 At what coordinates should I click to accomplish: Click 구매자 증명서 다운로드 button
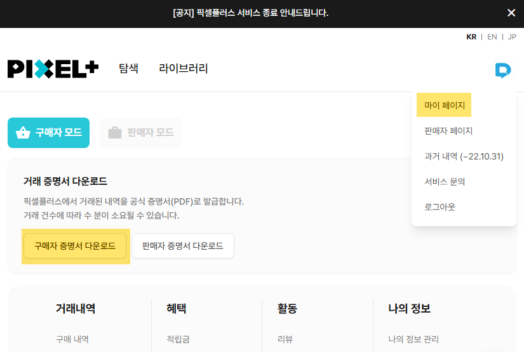75,246
